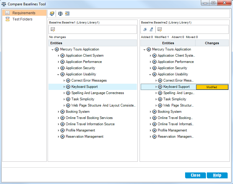Click requirement icon of Mercury Tours Application in Baseline1
This screenshot has width=233, height=184.
pyautogui.click(x=57, y=49)
